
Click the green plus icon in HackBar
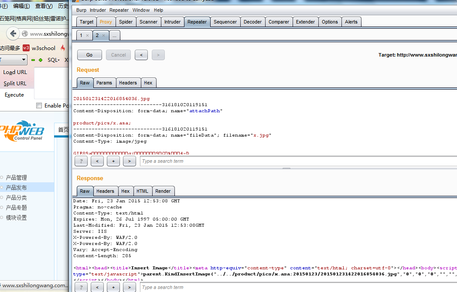(41, 60)
